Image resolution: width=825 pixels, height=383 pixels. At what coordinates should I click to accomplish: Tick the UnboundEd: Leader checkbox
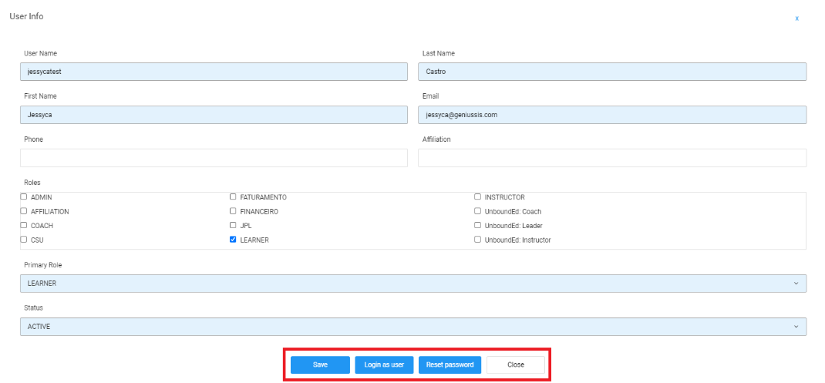coord(477,226)
